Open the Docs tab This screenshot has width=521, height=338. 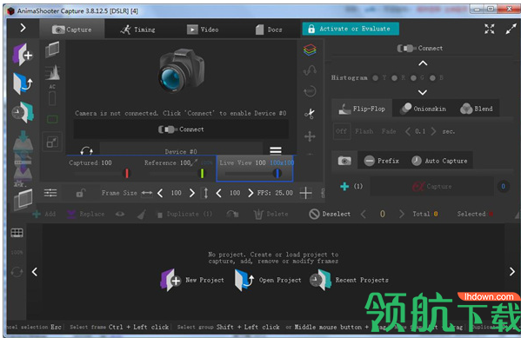click(269, 30)
